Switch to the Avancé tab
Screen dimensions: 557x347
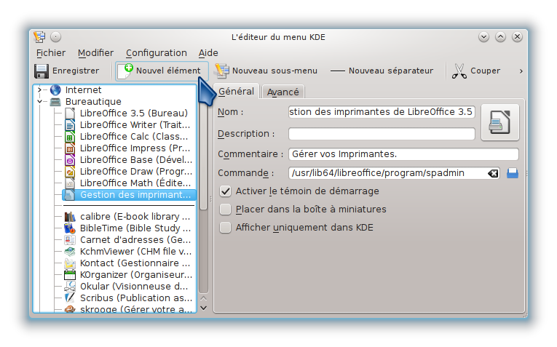283,92
